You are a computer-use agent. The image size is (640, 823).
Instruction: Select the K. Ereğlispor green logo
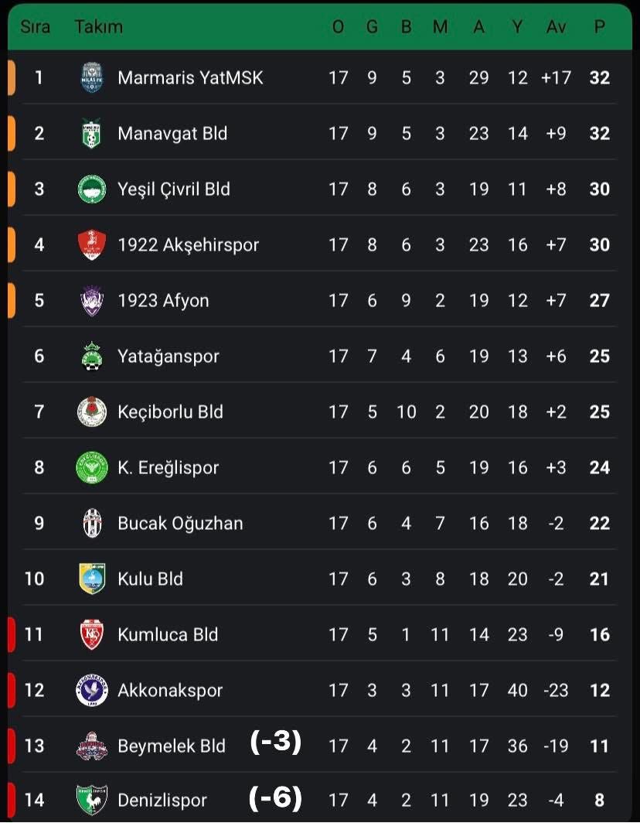[92, 467]
